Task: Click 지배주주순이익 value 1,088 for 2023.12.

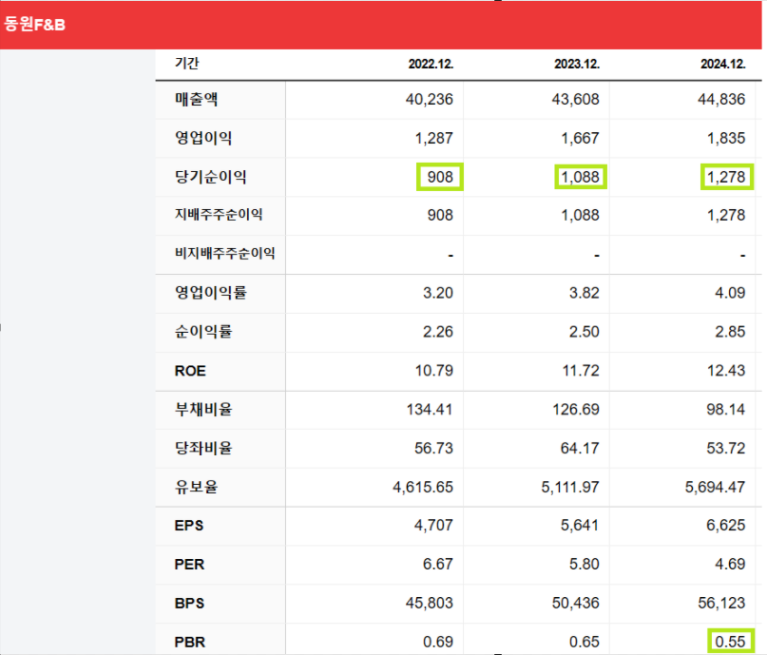Action: [580, 215]
